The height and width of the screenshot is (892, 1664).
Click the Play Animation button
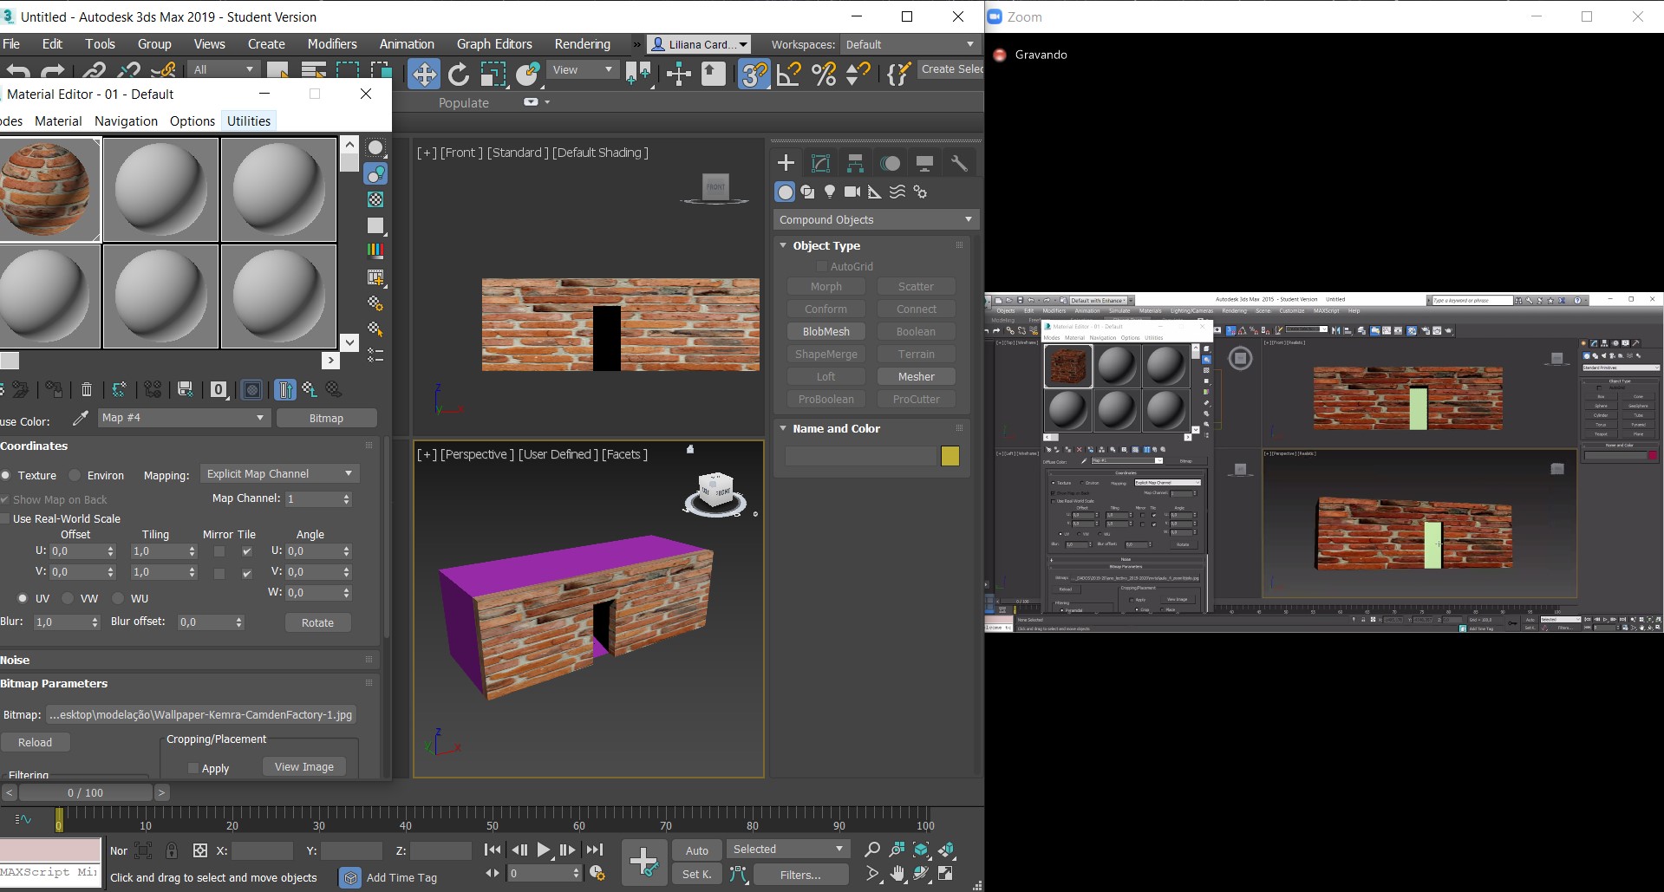tap(544, 850)
